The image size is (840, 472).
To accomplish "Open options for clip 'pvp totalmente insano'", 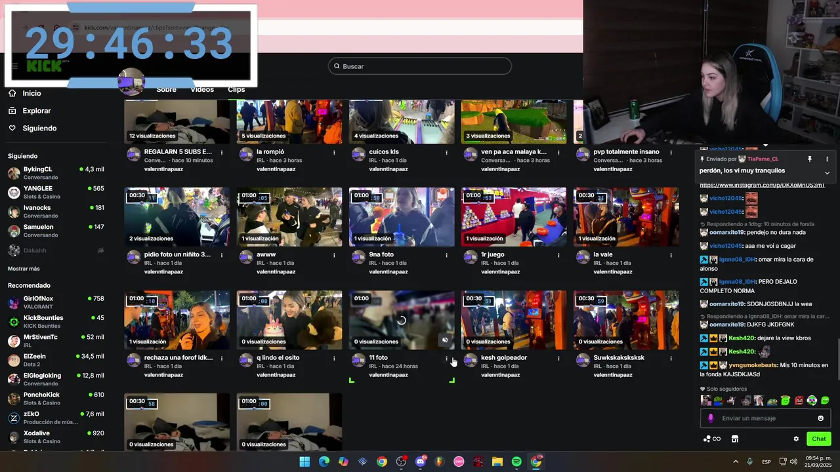I will tap(671, 152).
